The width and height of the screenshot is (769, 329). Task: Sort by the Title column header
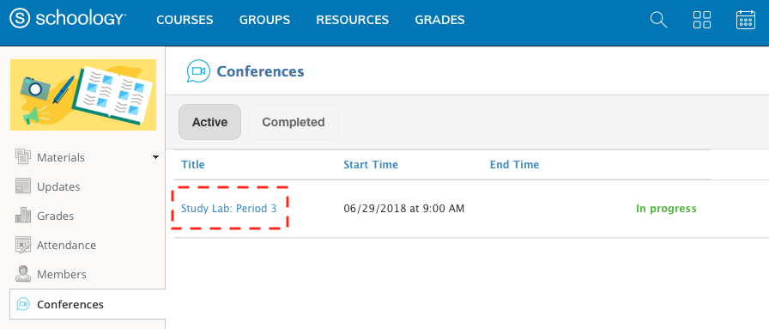193,165
